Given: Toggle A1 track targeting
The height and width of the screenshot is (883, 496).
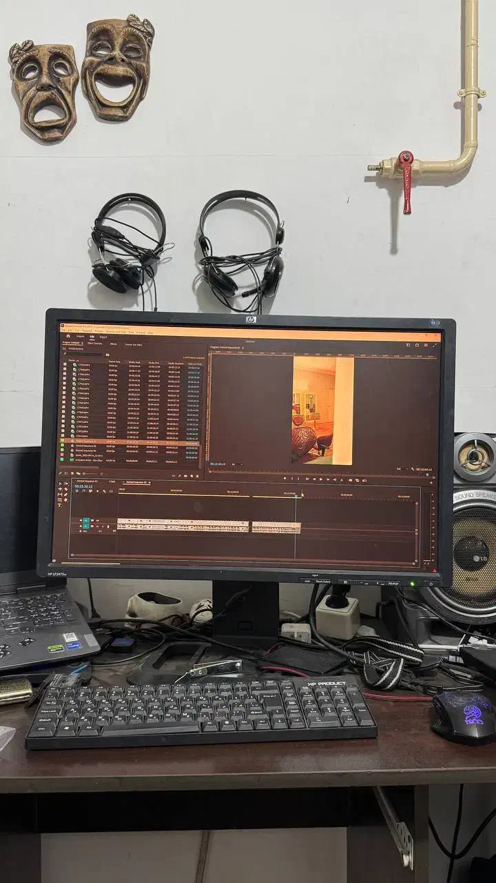Looking at the screenshot, I should pos(86,526).
